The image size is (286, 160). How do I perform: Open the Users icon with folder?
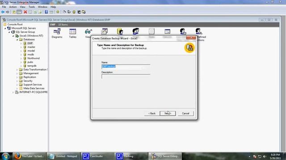pyautogui.click(x=120, y=32)
